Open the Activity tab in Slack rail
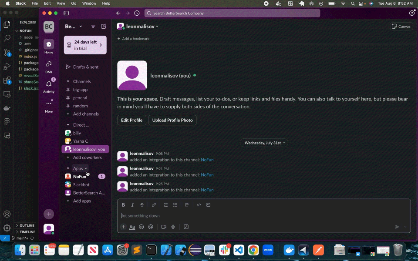The width and height of the screenshot is (418, 261). point(48,86)
